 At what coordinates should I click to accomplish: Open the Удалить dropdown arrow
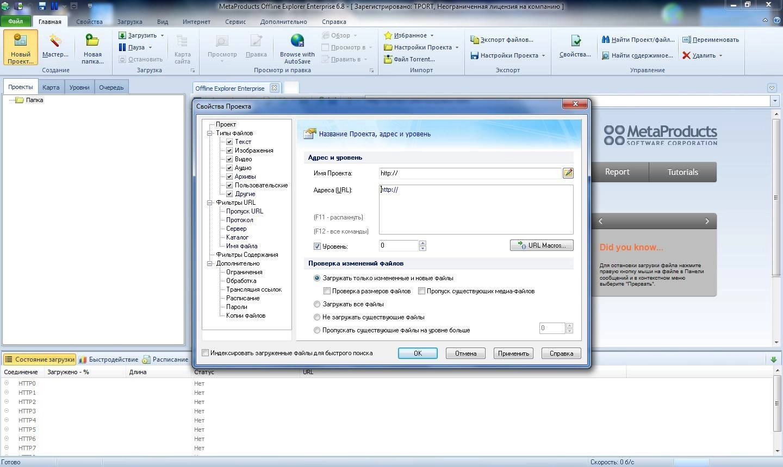coord(720,56)
